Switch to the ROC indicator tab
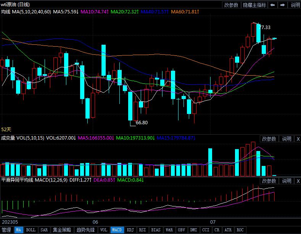The height and width of the screenshot is (234, 301). click(240, 230)
